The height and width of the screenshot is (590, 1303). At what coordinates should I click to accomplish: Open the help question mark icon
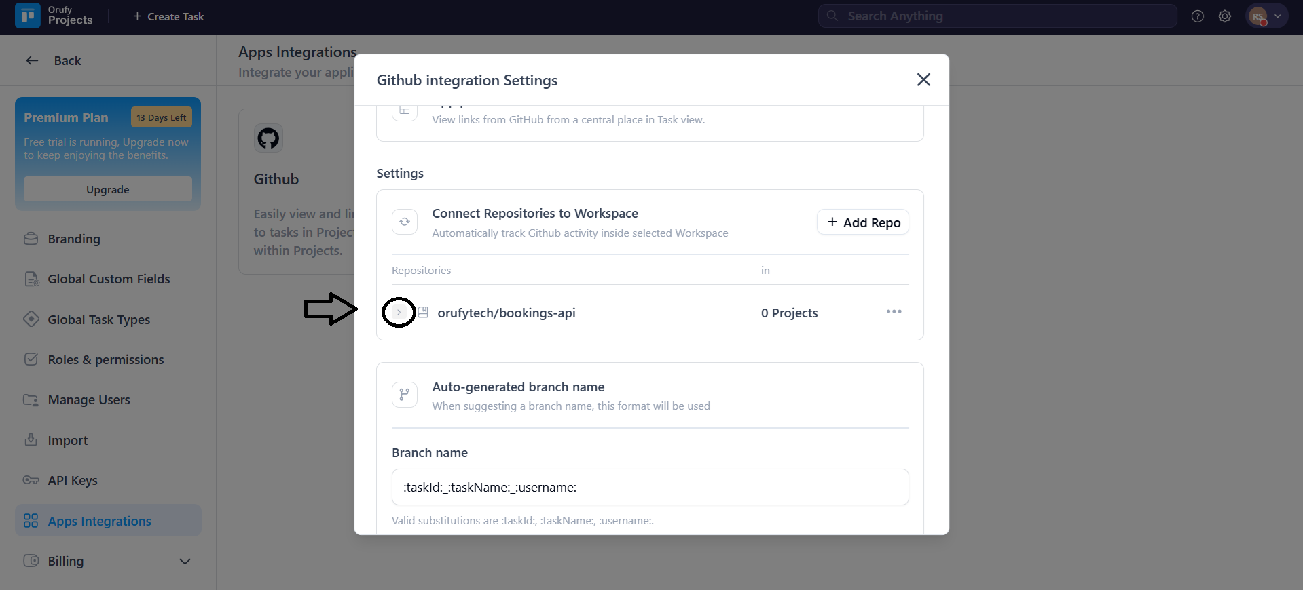point(1197,16)
